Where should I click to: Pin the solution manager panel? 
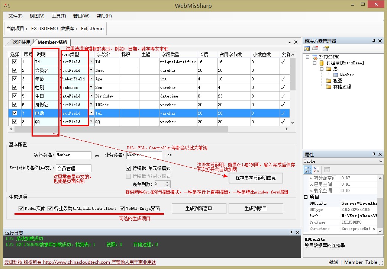click(374, 41)
